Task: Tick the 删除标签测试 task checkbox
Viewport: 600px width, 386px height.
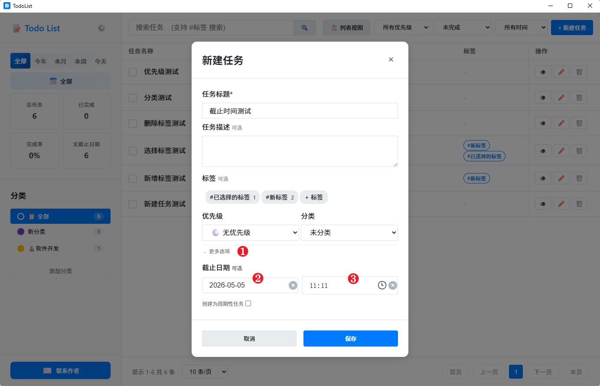Action: [x=133, y=124]
